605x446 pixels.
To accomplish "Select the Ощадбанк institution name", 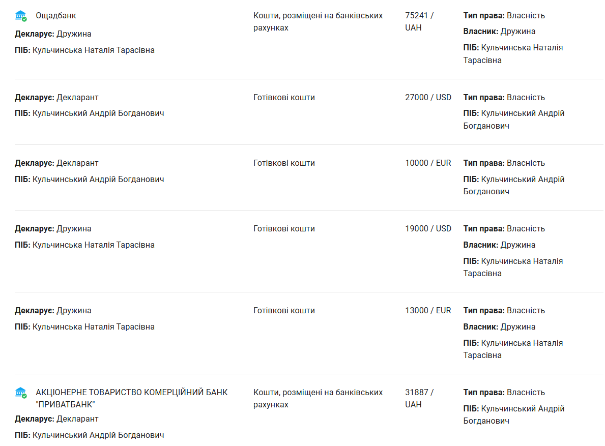I will (x=56, y=16).
